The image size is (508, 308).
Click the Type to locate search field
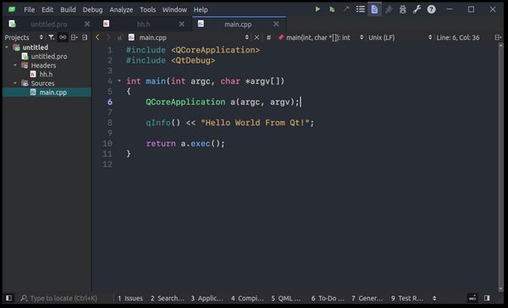pos(63,298)
